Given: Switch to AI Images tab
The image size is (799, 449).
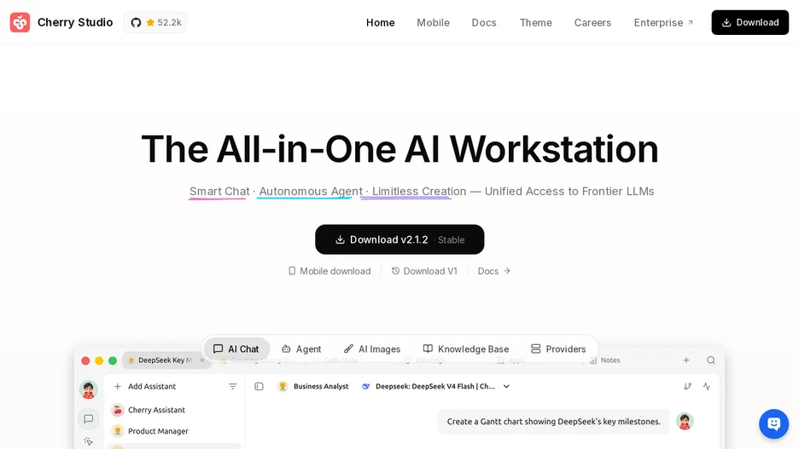Looking at the screenshot, I should click(372, 348).
